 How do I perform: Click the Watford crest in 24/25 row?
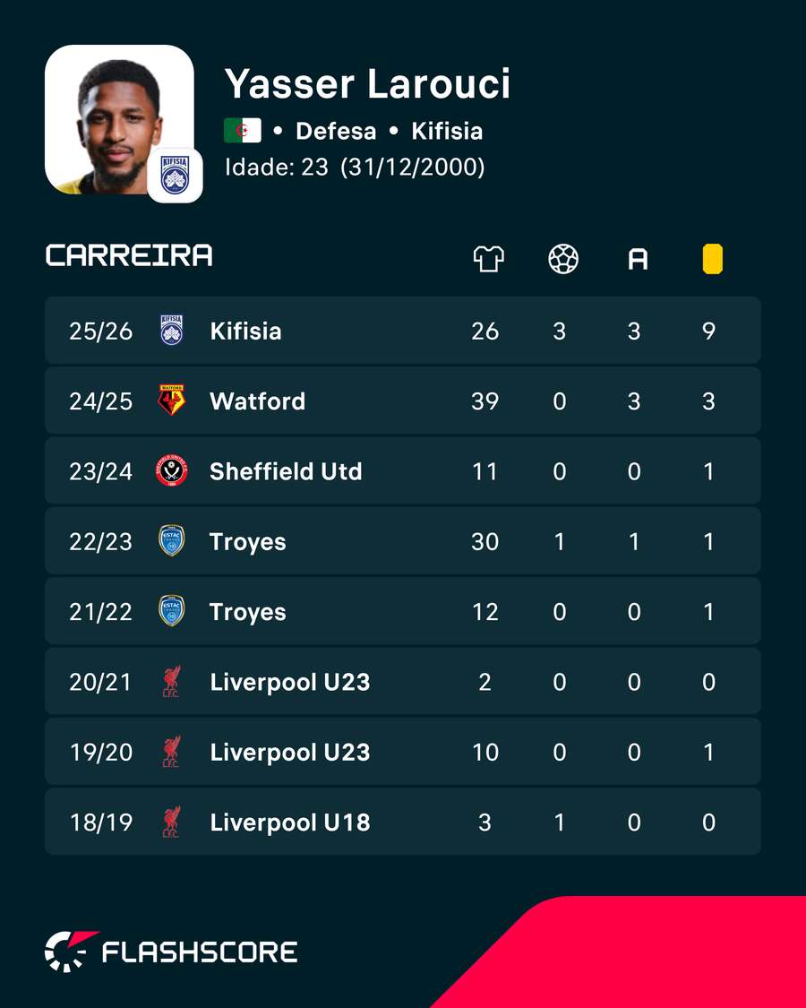172,401
